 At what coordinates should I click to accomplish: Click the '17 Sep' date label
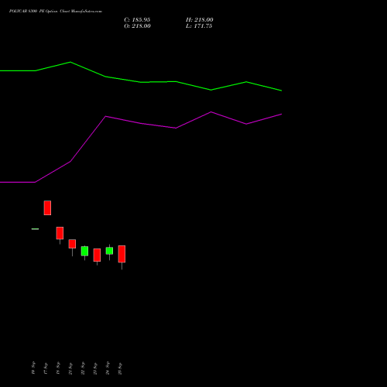pyautogui.click(x=46, y=368)
